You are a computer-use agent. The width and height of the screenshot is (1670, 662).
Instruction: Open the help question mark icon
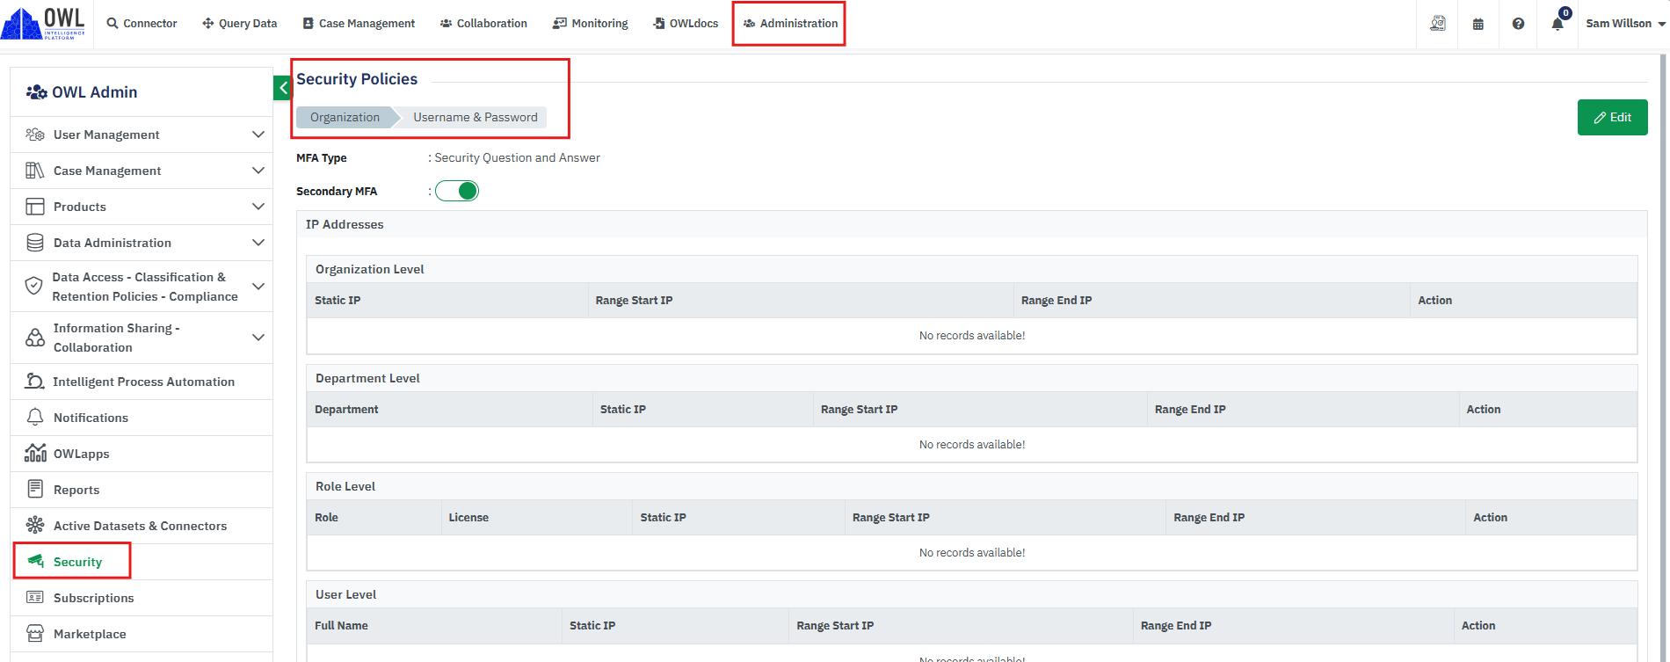(1518, 24)
